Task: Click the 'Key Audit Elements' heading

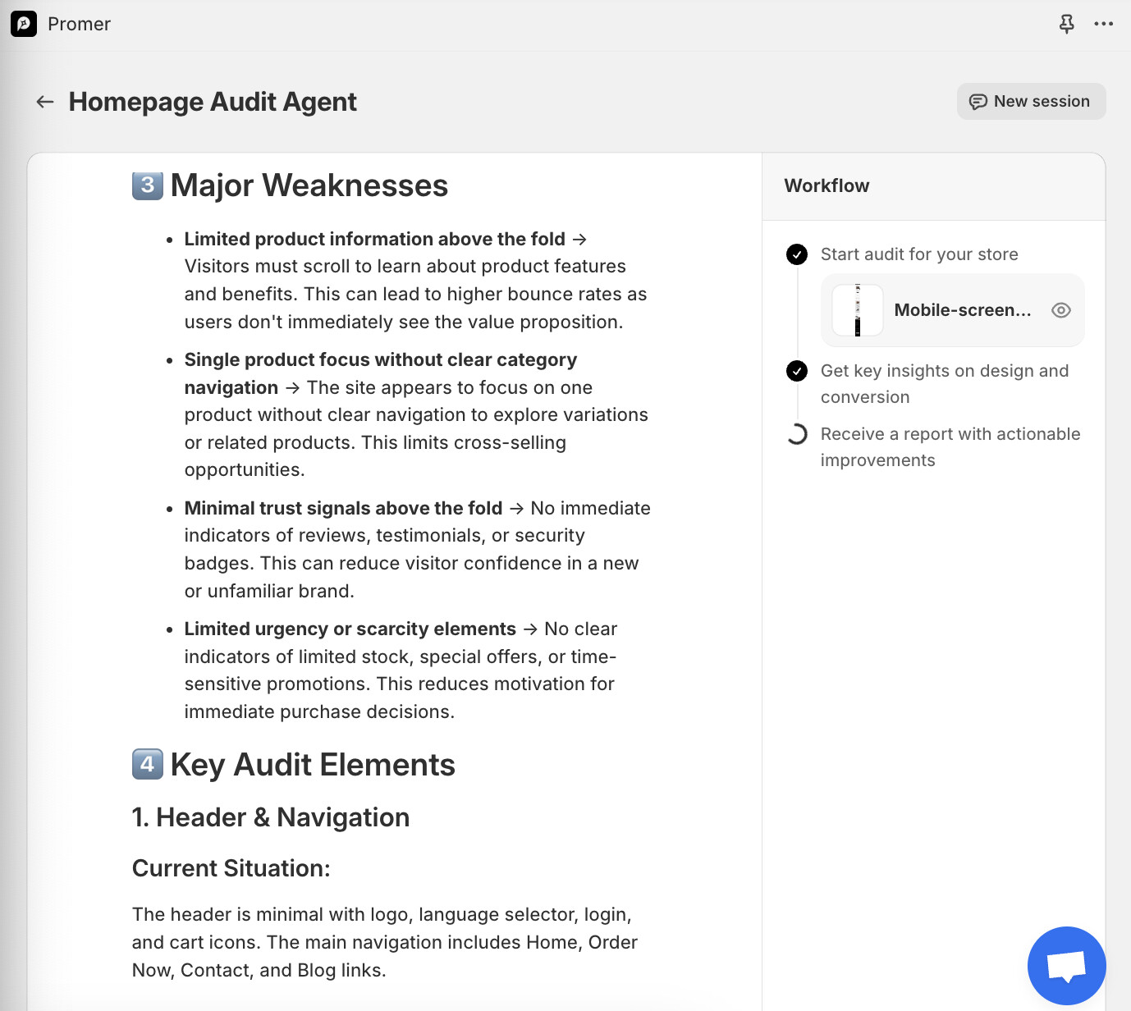Action: (313, 765)
